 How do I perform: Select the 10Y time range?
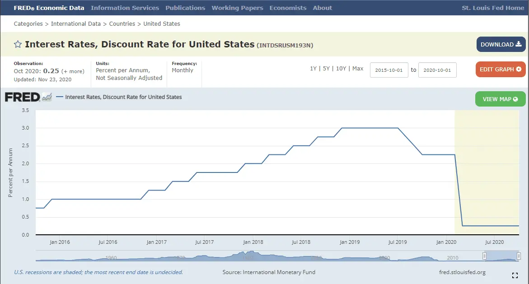(x=341, y=69)
